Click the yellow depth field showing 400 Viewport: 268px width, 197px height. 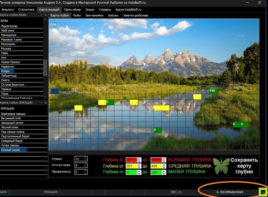156,166
